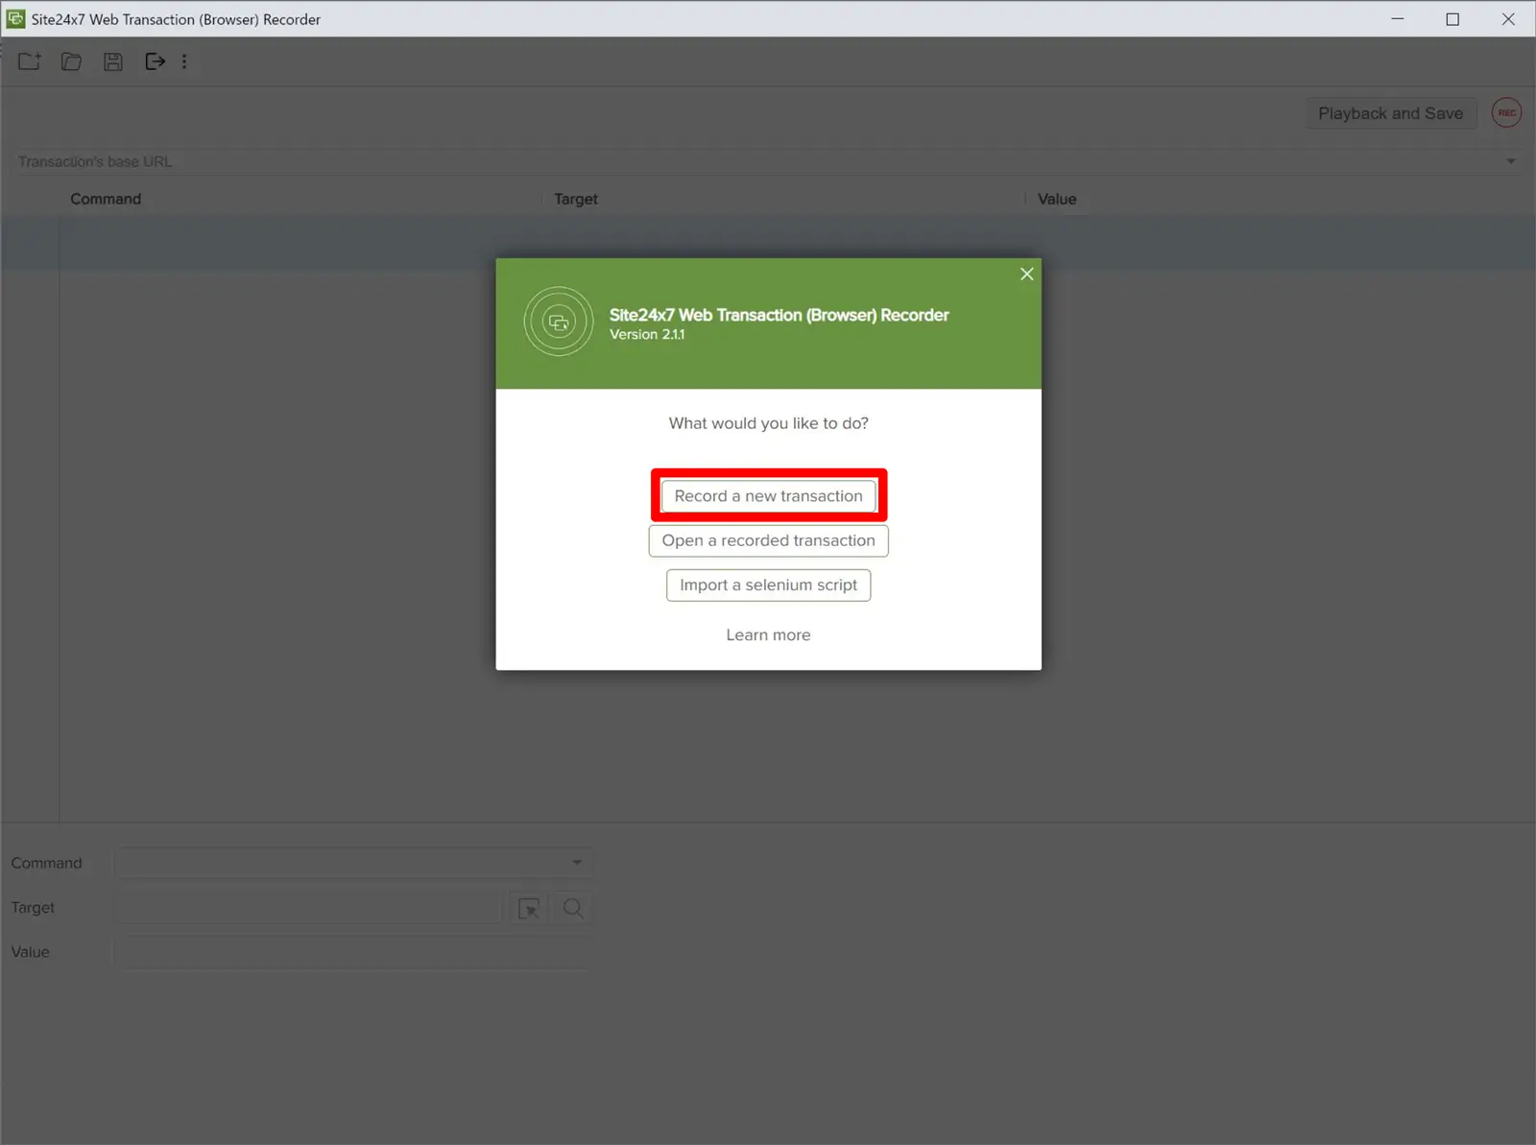Viewport: 1536px width, 1145px height.
Task: Click the Version 2.1.1 text
Action: 647,334
